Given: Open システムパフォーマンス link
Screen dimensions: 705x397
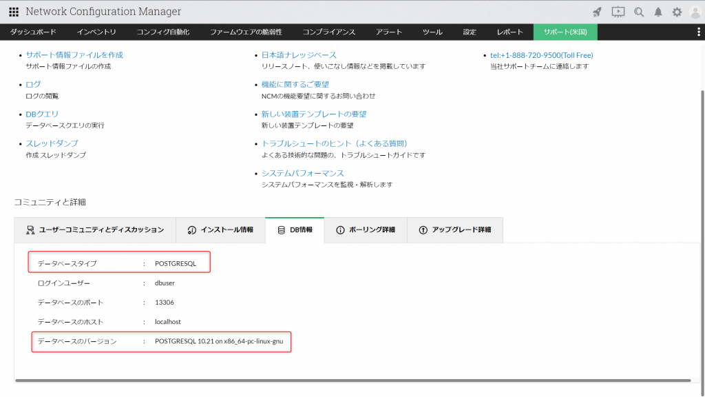Looking at the screenshot, I should pos(303,173).
